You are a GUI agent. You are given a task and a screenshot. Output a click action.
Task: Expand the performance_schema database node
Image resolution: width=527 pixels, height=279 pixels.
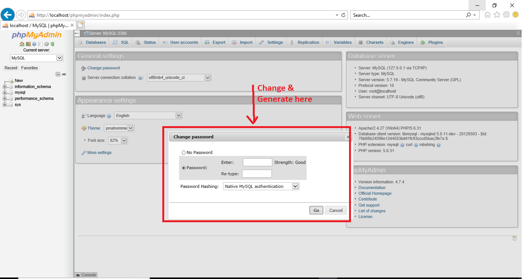[5, 99]
